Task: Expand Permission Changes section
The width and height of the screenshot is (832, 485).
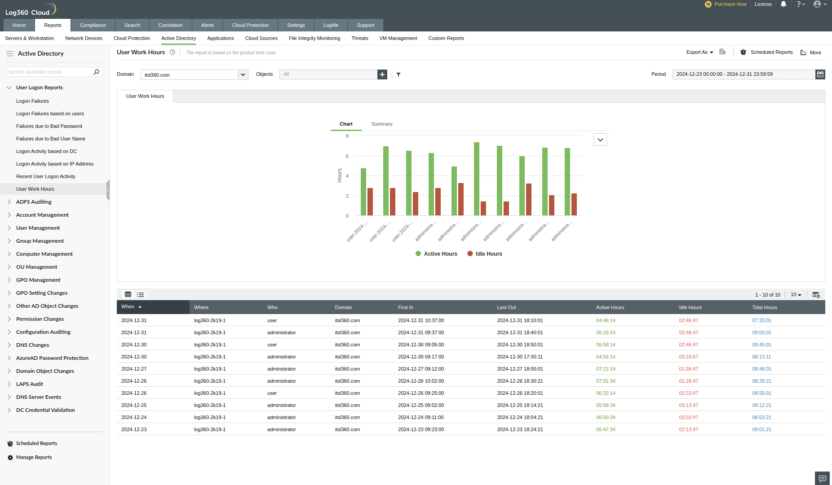Action: [9, 319]
